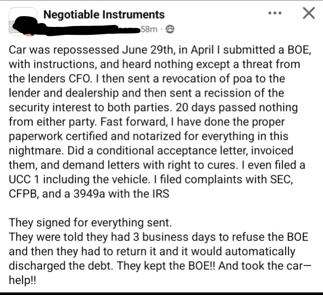Click the line starting 'them, and demand letters'
Image resolution: width=323 pixels, height=295 pixels.
[157, 165]
